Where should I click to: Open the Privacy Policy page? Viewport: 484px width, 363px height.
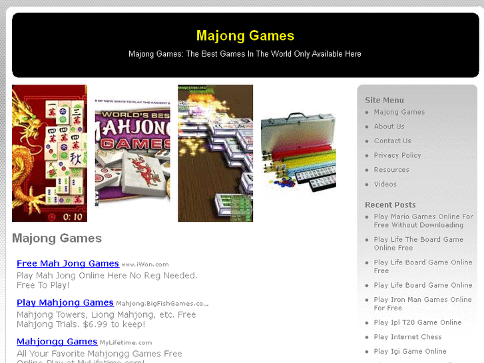[x=397, y=155]
